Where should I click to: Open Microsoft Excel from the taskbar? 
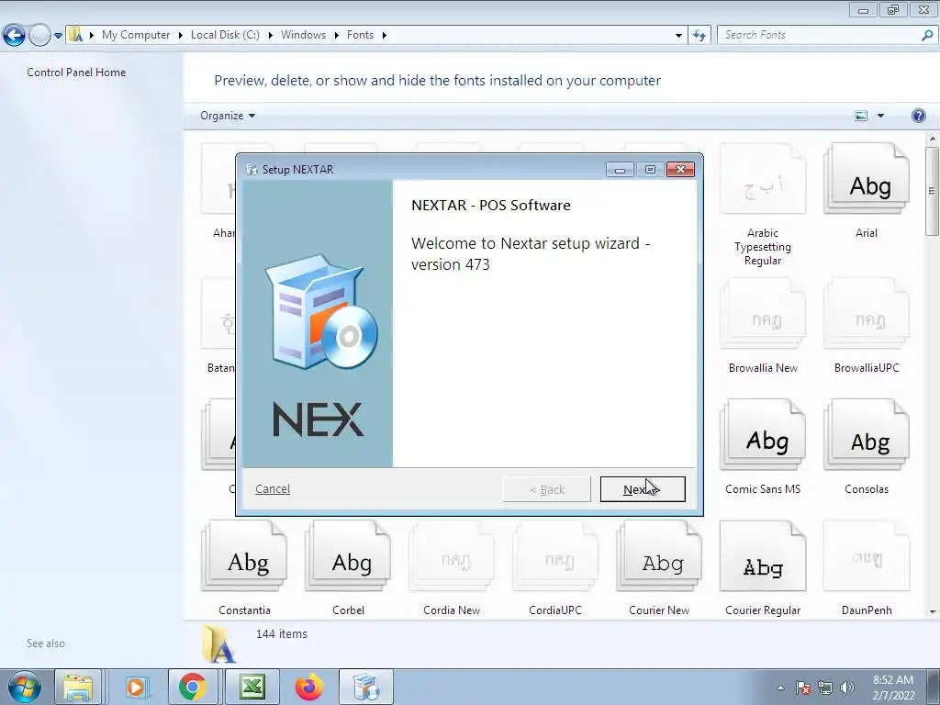[252, 687]
